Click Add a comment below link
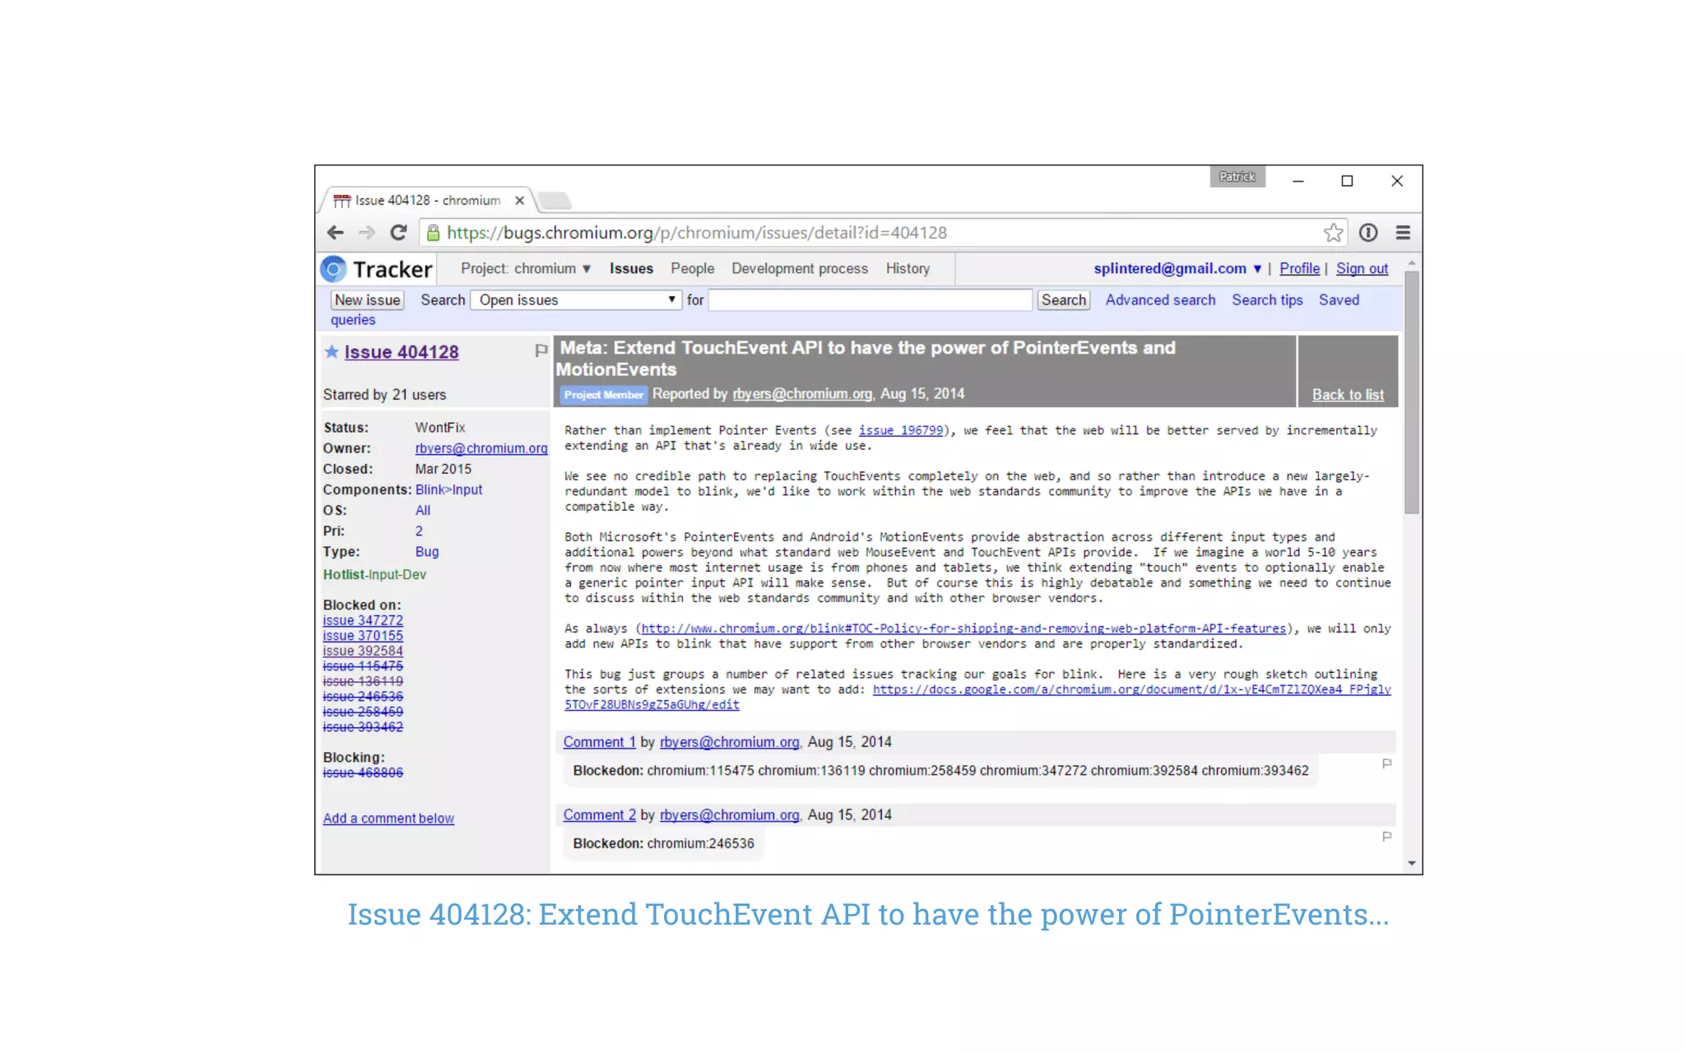Image resolution: width=1685 pixels, height=1053 pixels. tap(388, 819)
